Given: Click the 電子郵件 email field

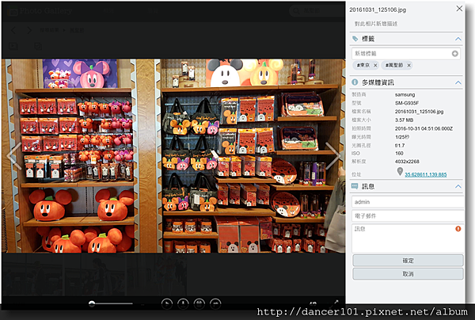Looking at the screenshot, I should (408, 215).
